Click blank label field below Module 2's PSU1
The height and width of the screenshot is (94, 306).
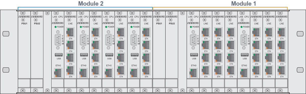(24, 83)
